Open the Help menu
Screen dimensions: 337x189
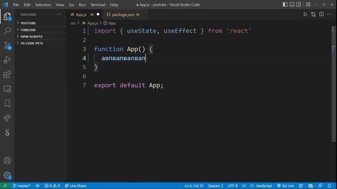pos(114,5)
